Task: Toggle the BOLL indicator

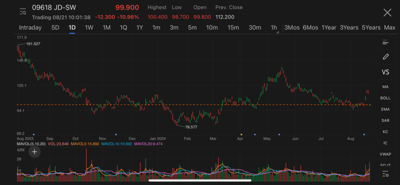Action: [385, 98]
